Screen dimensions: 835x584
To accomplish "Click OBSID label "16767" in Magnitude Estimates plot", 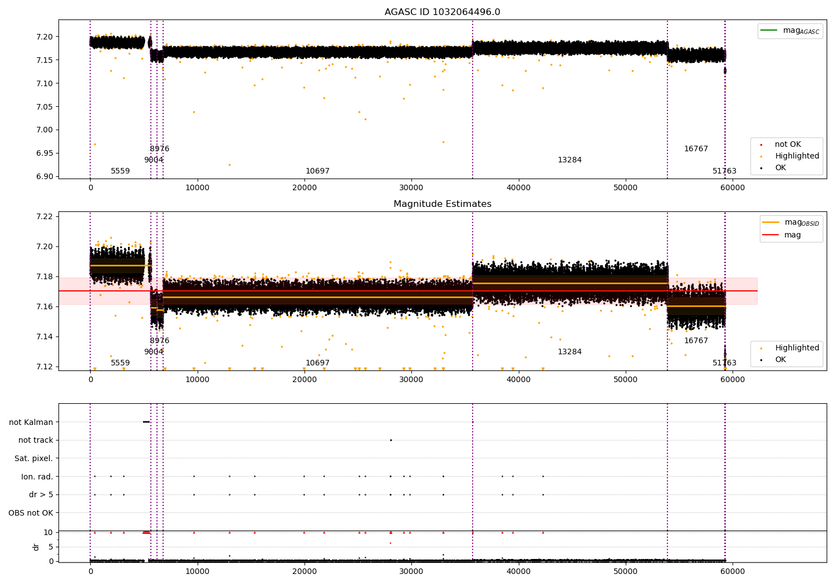I will [x=696, y=341].
